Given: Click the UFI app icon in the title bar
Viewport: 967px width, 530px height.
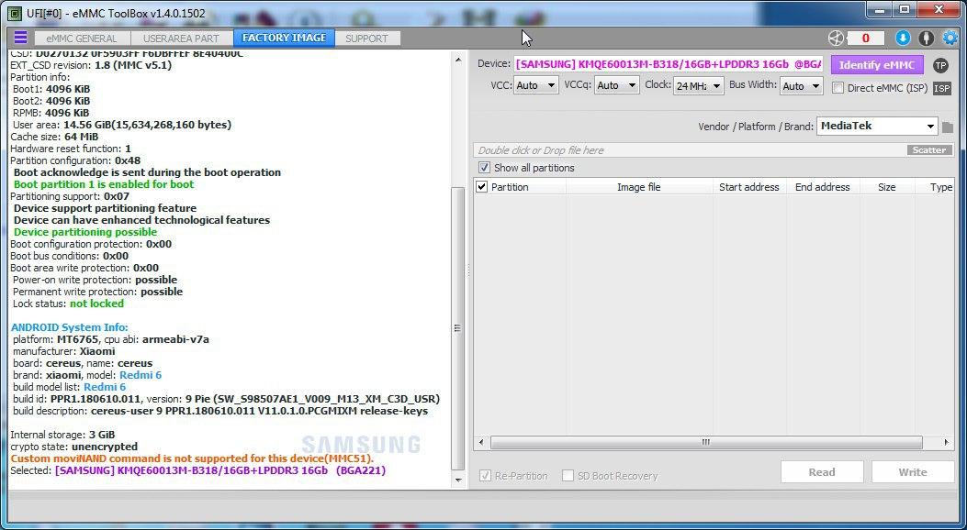Looking at the screenshot, I should click(x=16, y=12).
